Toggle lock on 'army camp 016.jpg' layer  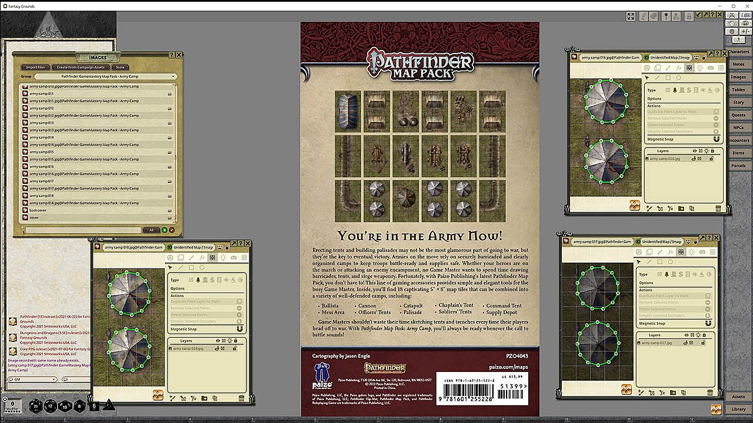pos(712,159)
